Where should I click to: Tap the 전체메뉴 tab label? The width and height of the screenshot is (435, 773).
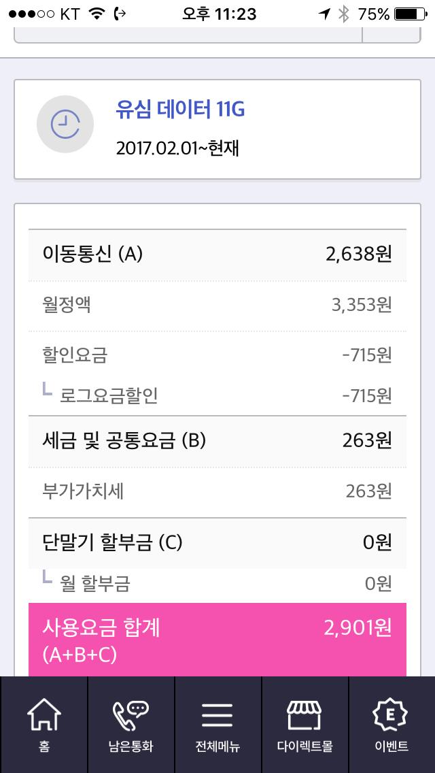click(217, 746)
